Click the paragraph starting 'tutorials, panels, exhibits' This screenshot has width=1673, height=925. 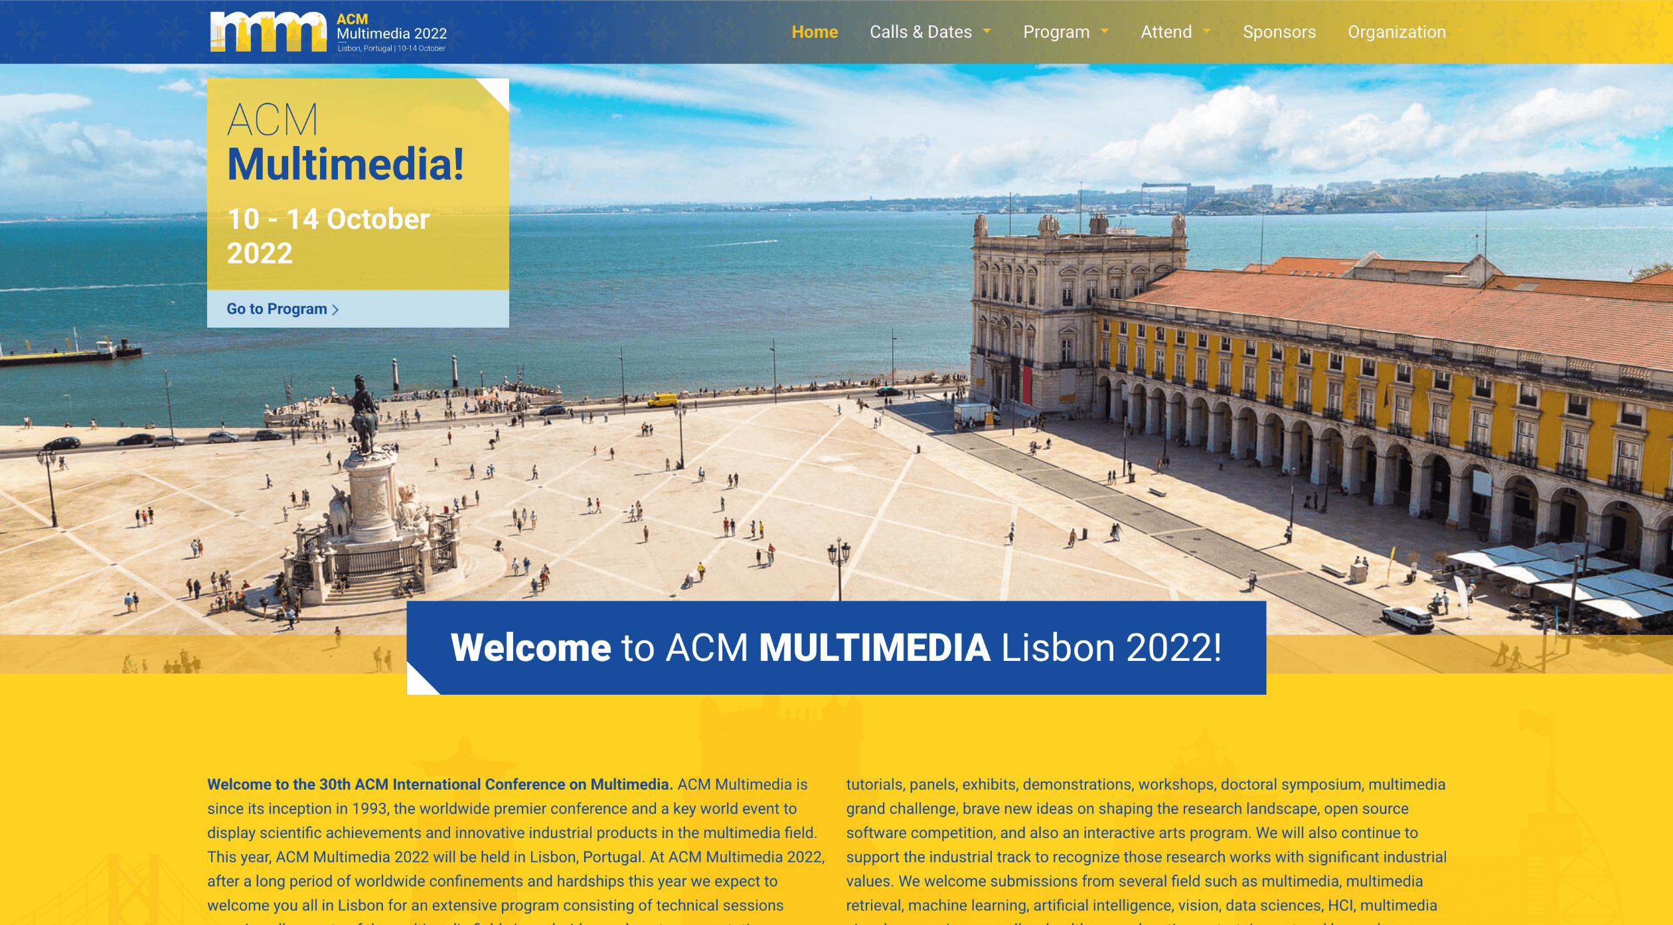coord(1147,851)
